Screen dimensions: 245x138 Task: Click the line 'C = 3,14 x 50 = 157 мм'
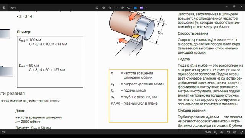click(47, 70)
